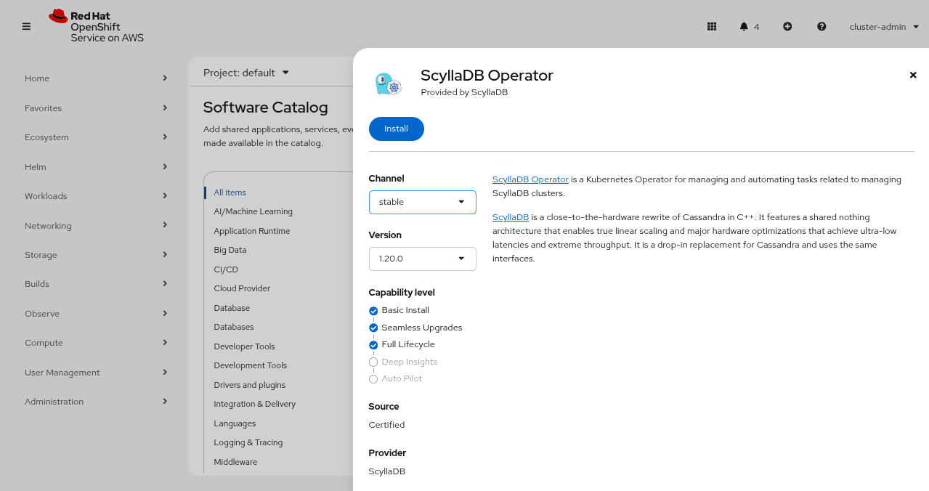Image resolution: width=929 pixels, height=491 pixels.
Task: Open the application launcher grid
Action: (712, 27)
